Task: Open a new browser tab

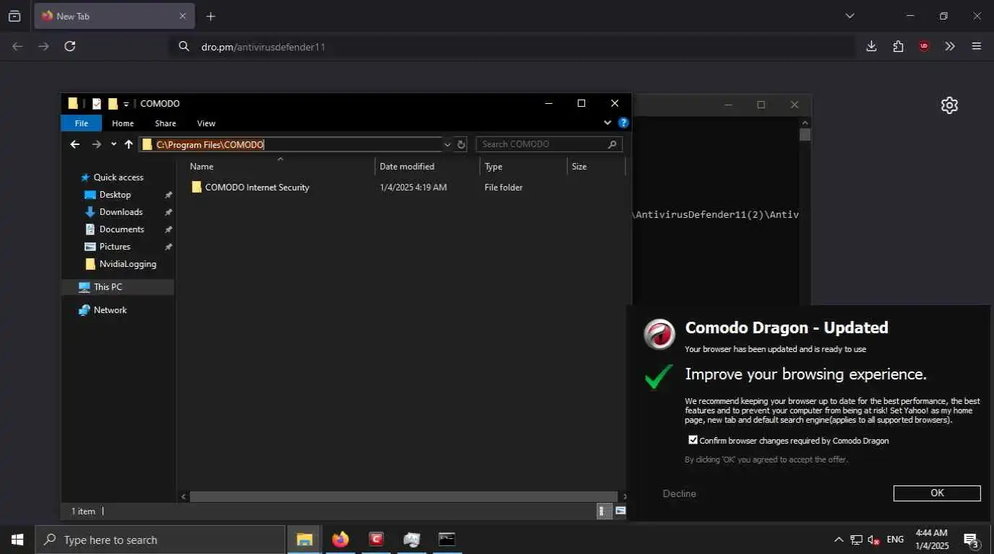Action: click(x=210, y=16)
